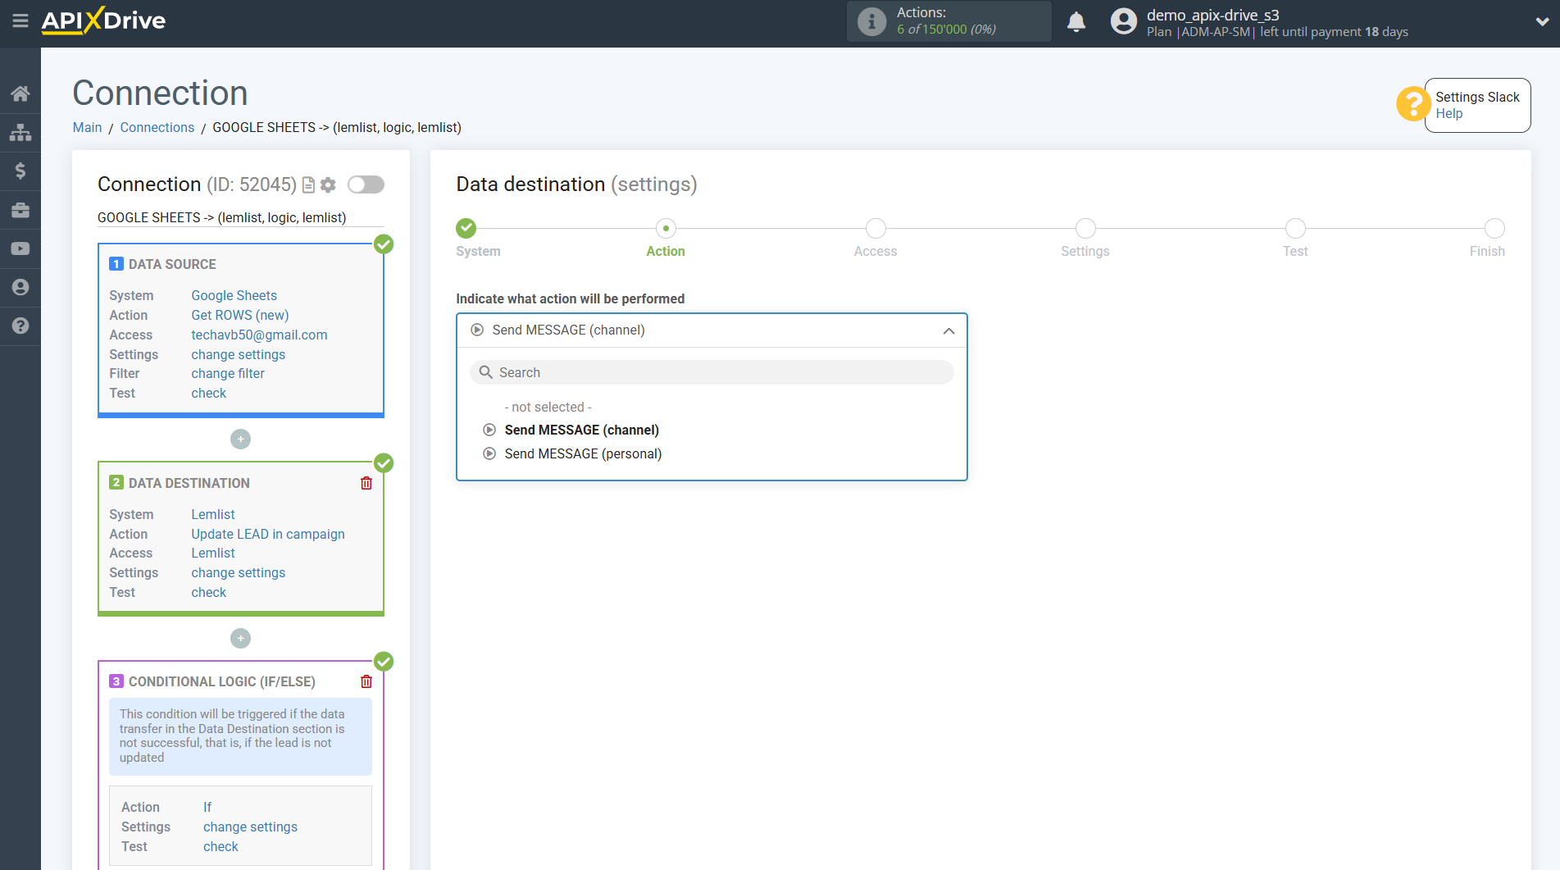The width and height of the screenshot is (1560, 870).
Task: Click the actions info icon
Action: [871, 21]
